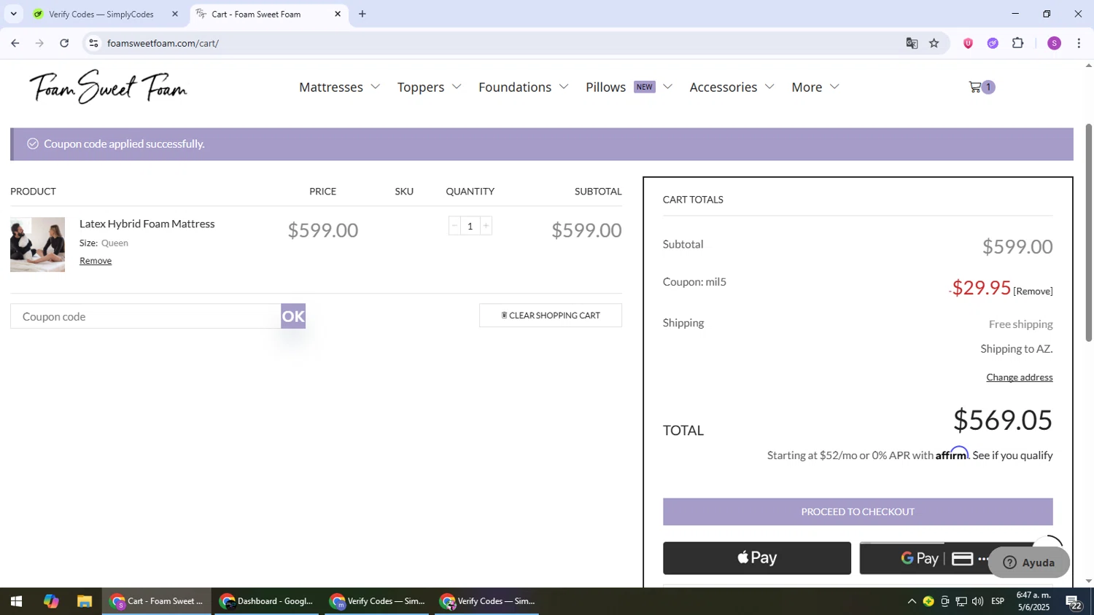The image size is (1094, 615).
Task: Open the Chrome profile avatar
Action: pos(1054,43)
